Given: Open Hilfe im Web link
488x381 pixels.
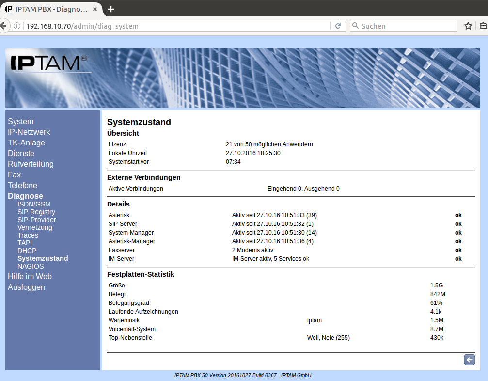Looking at the screenshot, I should click(x=30, y=277).
